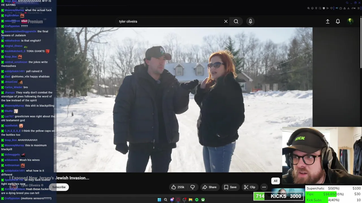The height and width of the screenshot is (203, 362).
Task: Open the Windows Start menu
Action: coord(159,200)
